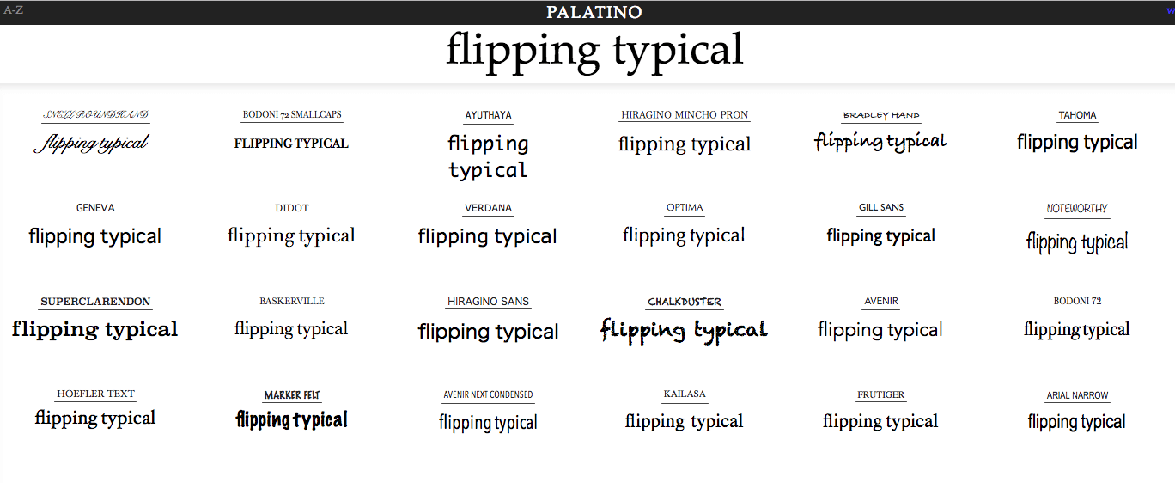This screenshot has height=483, width=1175.
Task: Select the Marker Felt sample text
Action: point(292,419)
